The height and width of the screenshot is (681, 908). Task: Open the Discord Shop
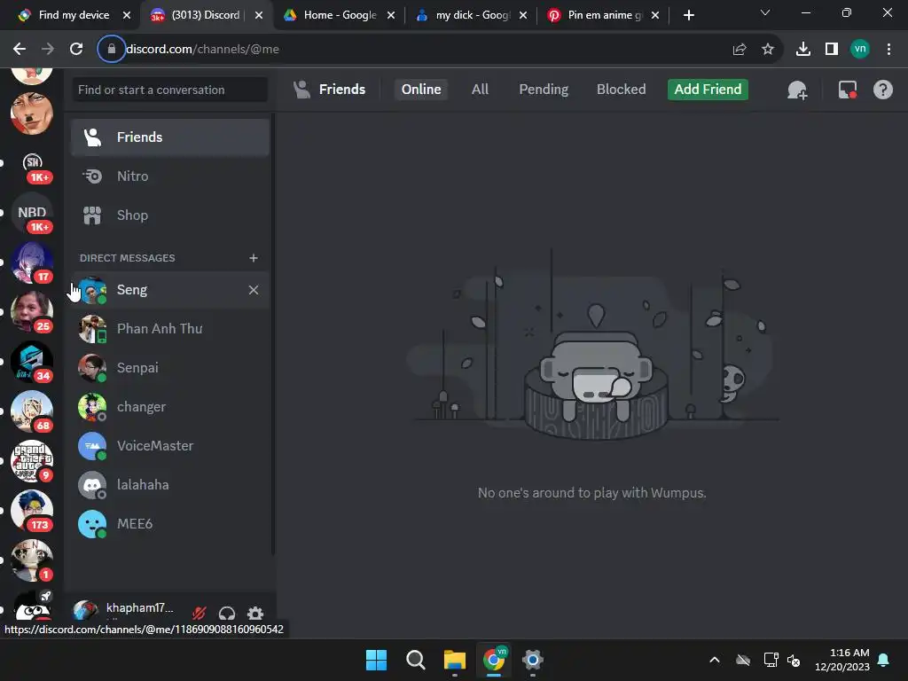click(169, 215)
